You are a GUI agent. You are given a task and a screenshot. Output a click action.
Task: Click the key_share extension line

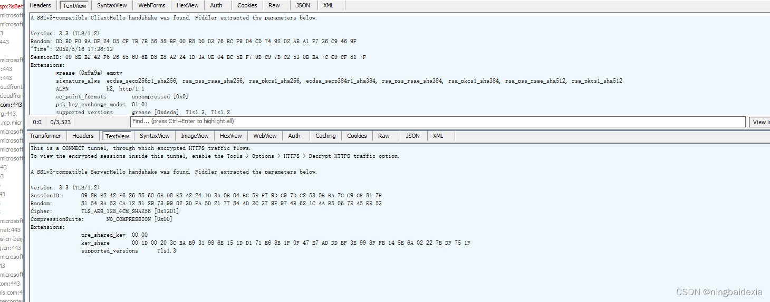click(x=276, y=243)
